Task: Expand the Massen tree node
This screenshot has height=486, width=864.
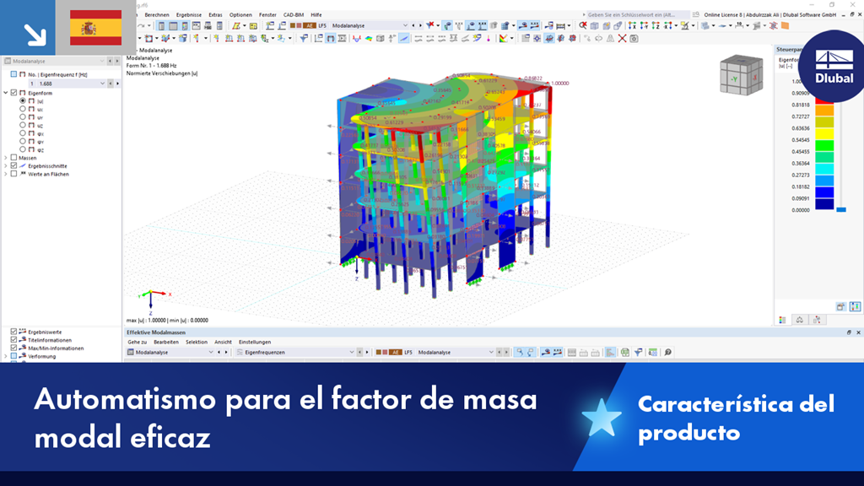Action: pos(4,158)
